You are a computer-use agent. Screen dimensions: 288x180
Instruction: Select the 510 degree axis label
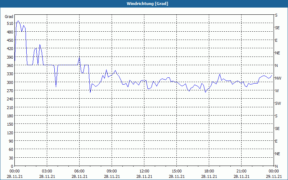9,23
